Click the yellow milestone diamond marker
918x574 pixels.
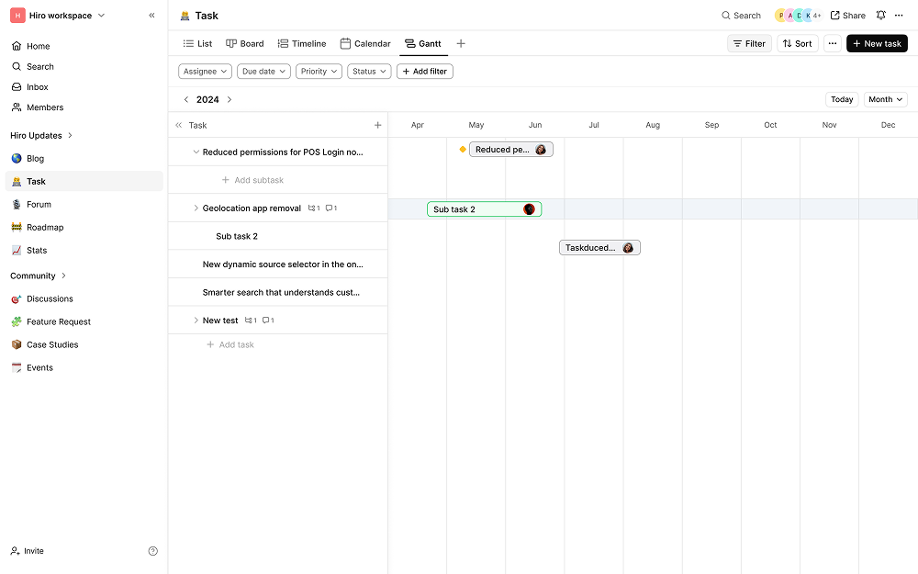[463, 150]
